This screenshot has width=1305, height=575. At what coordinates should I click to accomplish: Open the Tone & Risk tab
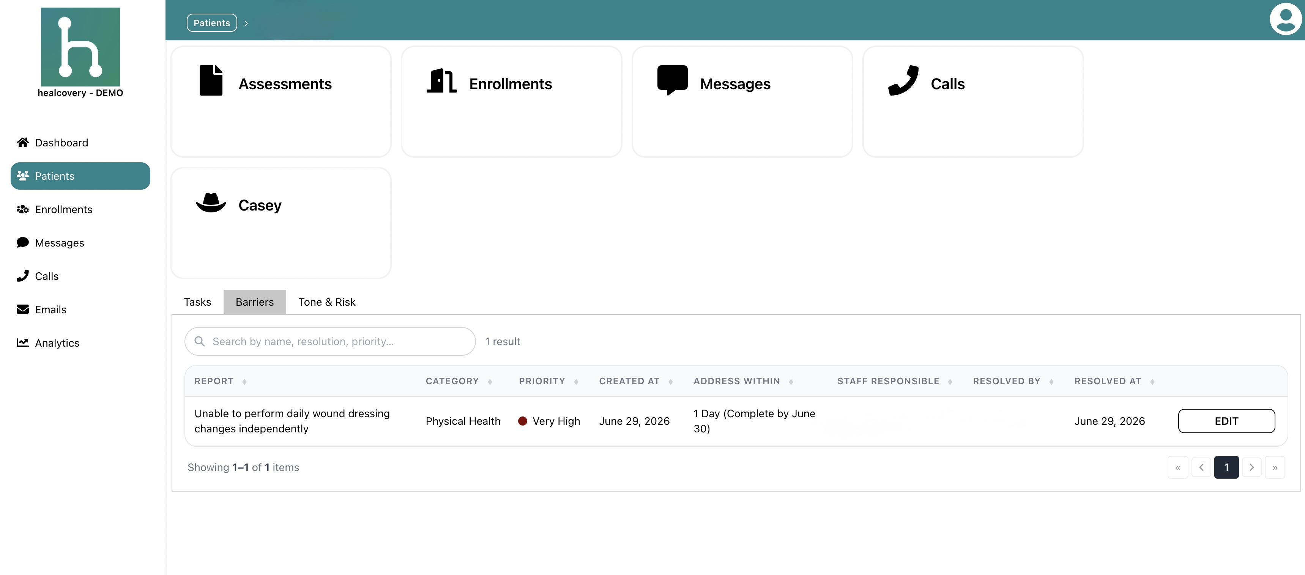tap(327, 302)
